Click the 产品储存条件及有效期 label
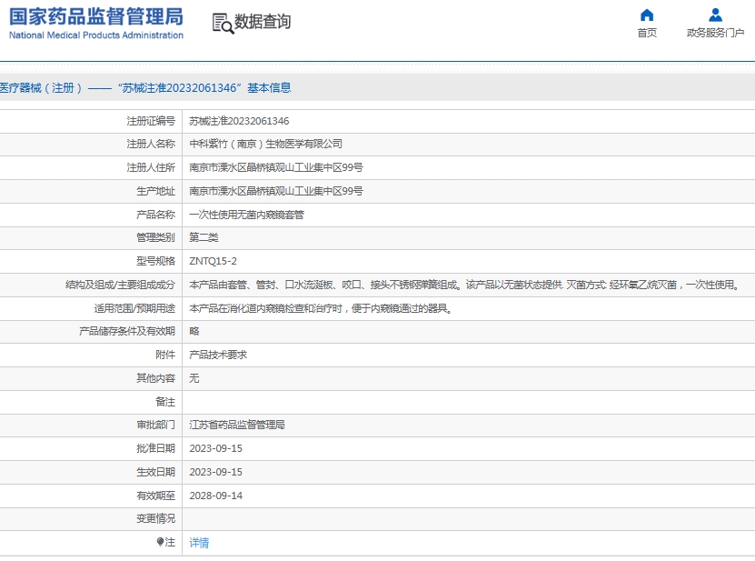 [x=127, y=331]
